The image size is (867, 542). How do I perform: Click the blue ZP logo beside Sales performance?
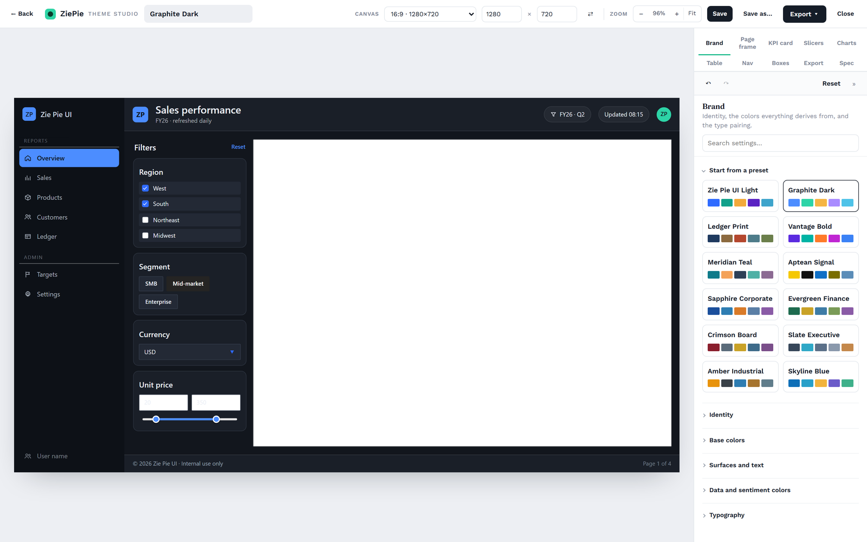140,114
